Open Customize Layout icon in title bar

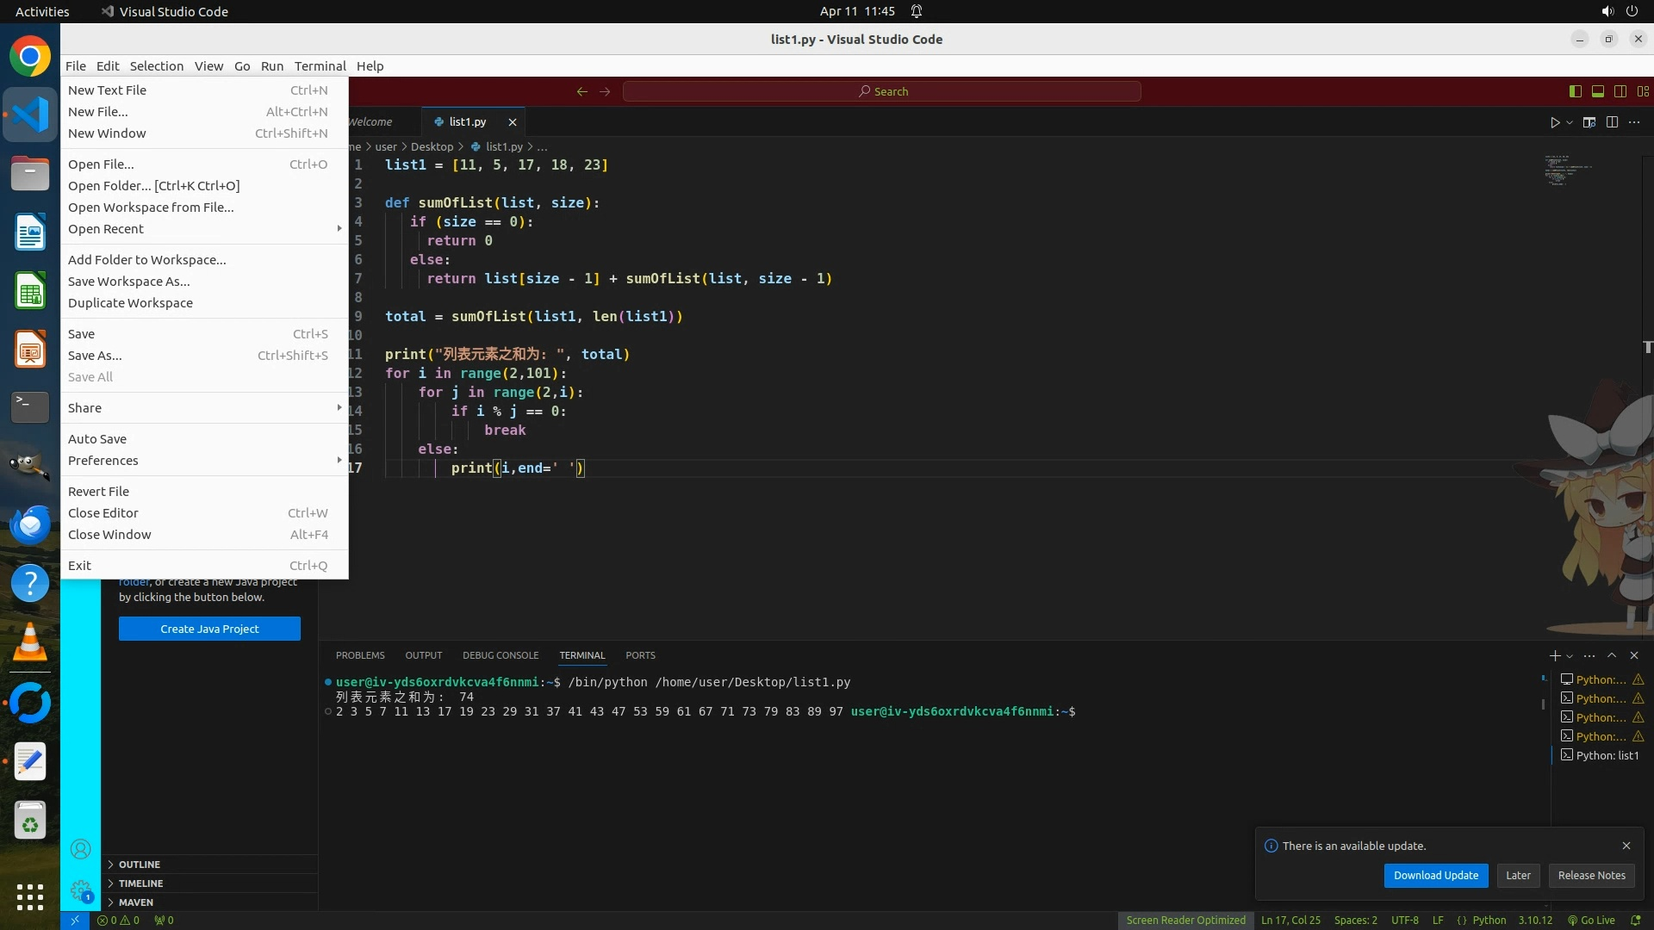[x=1643, y=91]
